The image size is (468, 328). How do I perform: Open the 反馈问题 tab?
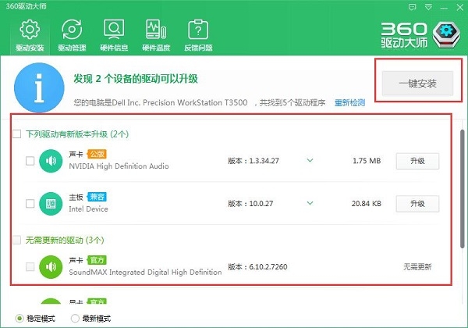(198, 35)
